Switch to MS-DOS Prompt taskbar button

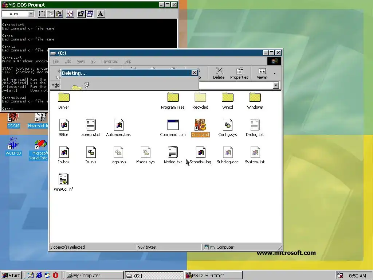213,276
